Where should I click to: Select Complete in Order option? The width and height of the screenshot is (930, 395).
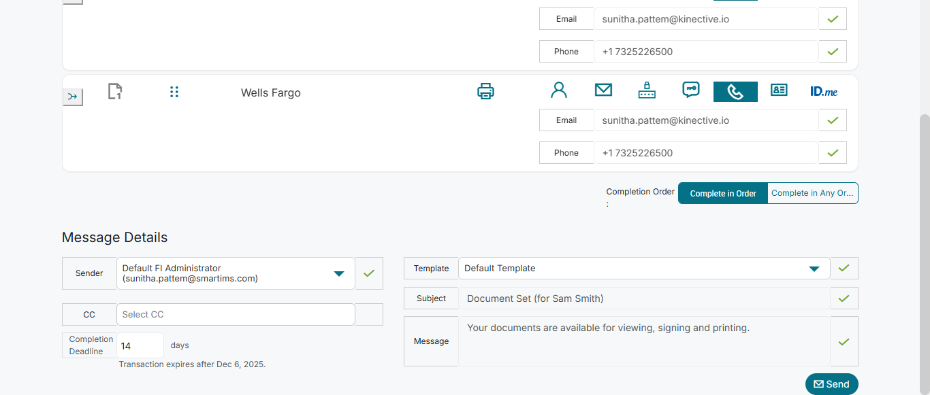click(x=723, y=194)
